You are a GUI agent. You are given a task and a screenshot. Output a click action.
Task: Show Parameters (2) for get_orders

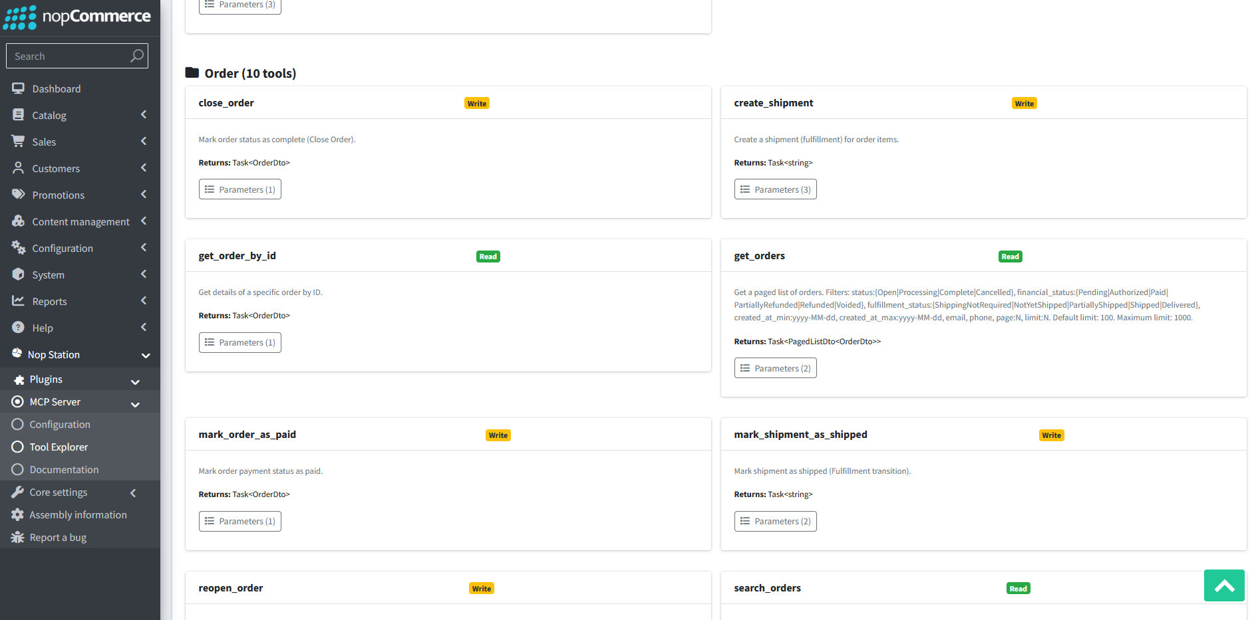point(776,368)
